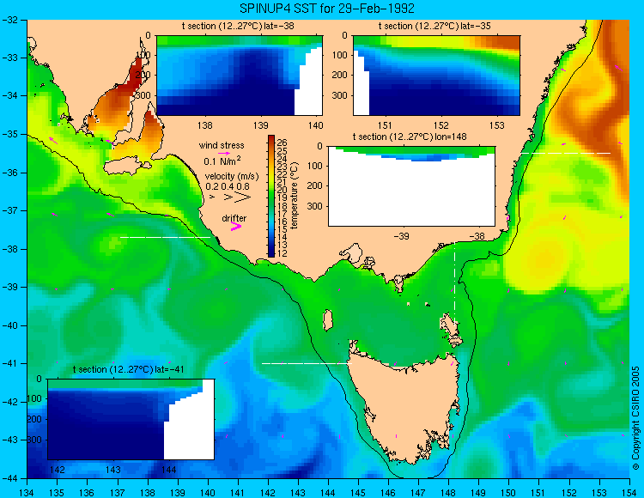
Task: Click the title "SPINUP4 SST for 29-Feb-1992"
Action: tap(327, 9)
